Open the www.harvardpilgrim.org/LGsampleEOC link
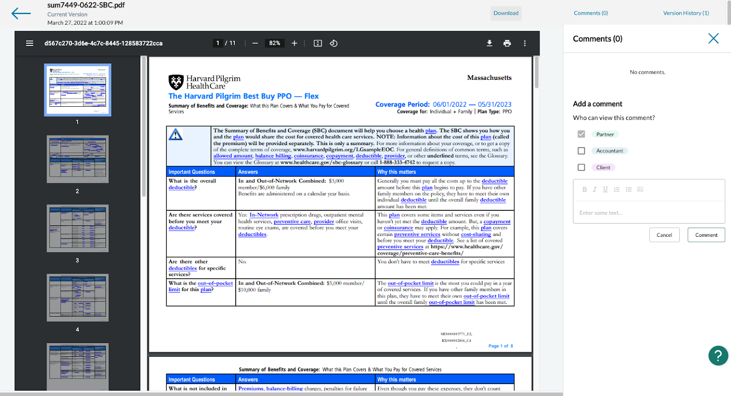 pyautogui.click(x=343, y=150)
